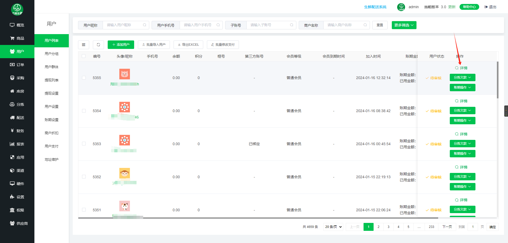
Task: Select the checkbox for user 5353
Action: tap(84, 144)
